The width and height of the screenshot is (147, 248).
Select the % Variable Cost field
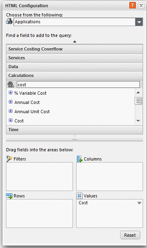[30, 93]
